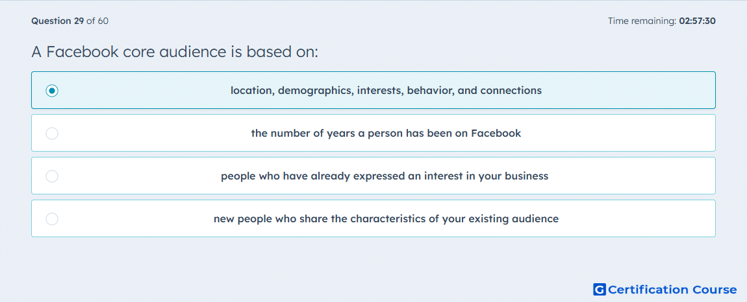Mark the radio for new people sharing characteristics
The image size is (747, 302).
pos(52,219)
